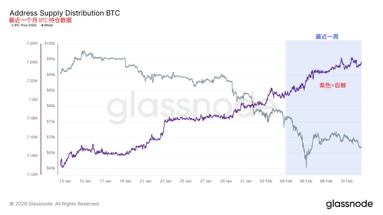Click the purple vertical Whale axis bar
Image resolution: width=383 pixels, height=215 pixels.
[41, 109]
